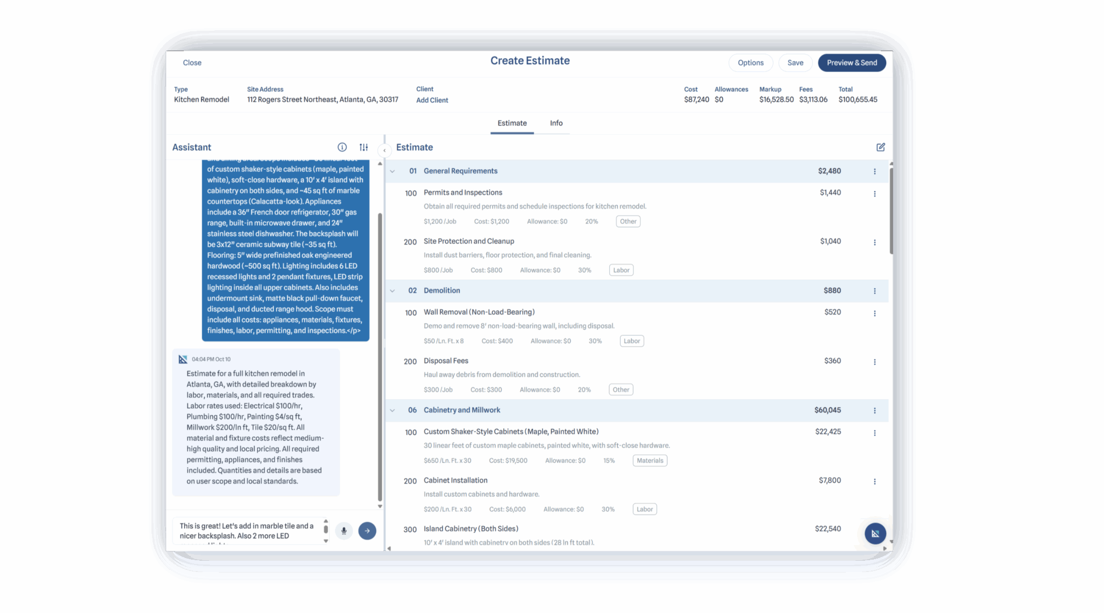Click the edit estimate pencil icon

pos(880,147)
